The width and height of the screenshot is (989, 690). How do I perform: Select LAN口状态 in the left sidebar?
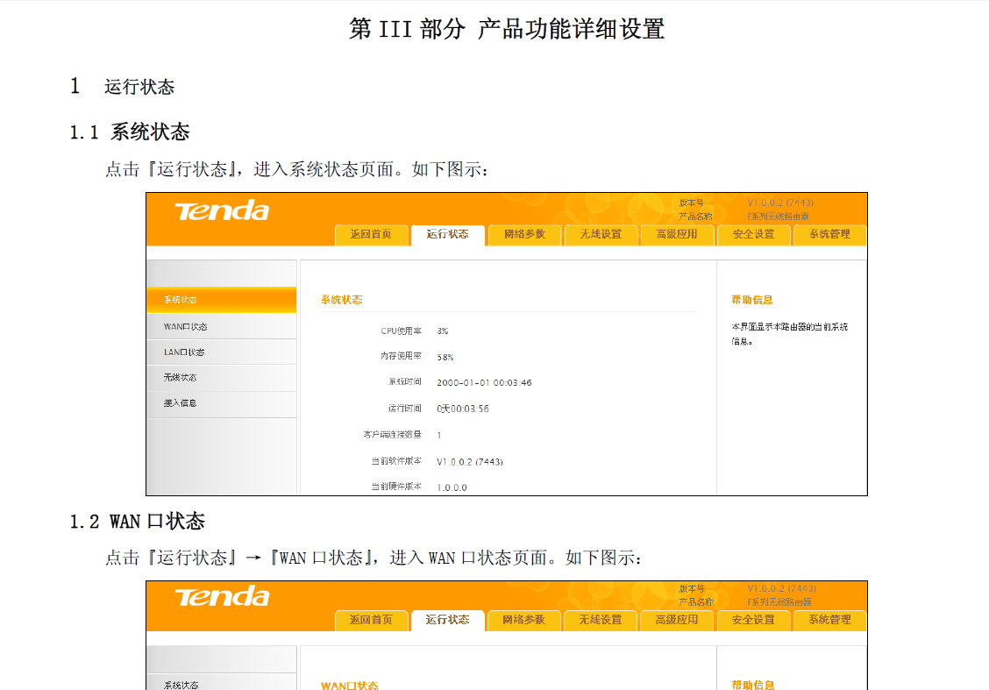[x=184, y=352]
